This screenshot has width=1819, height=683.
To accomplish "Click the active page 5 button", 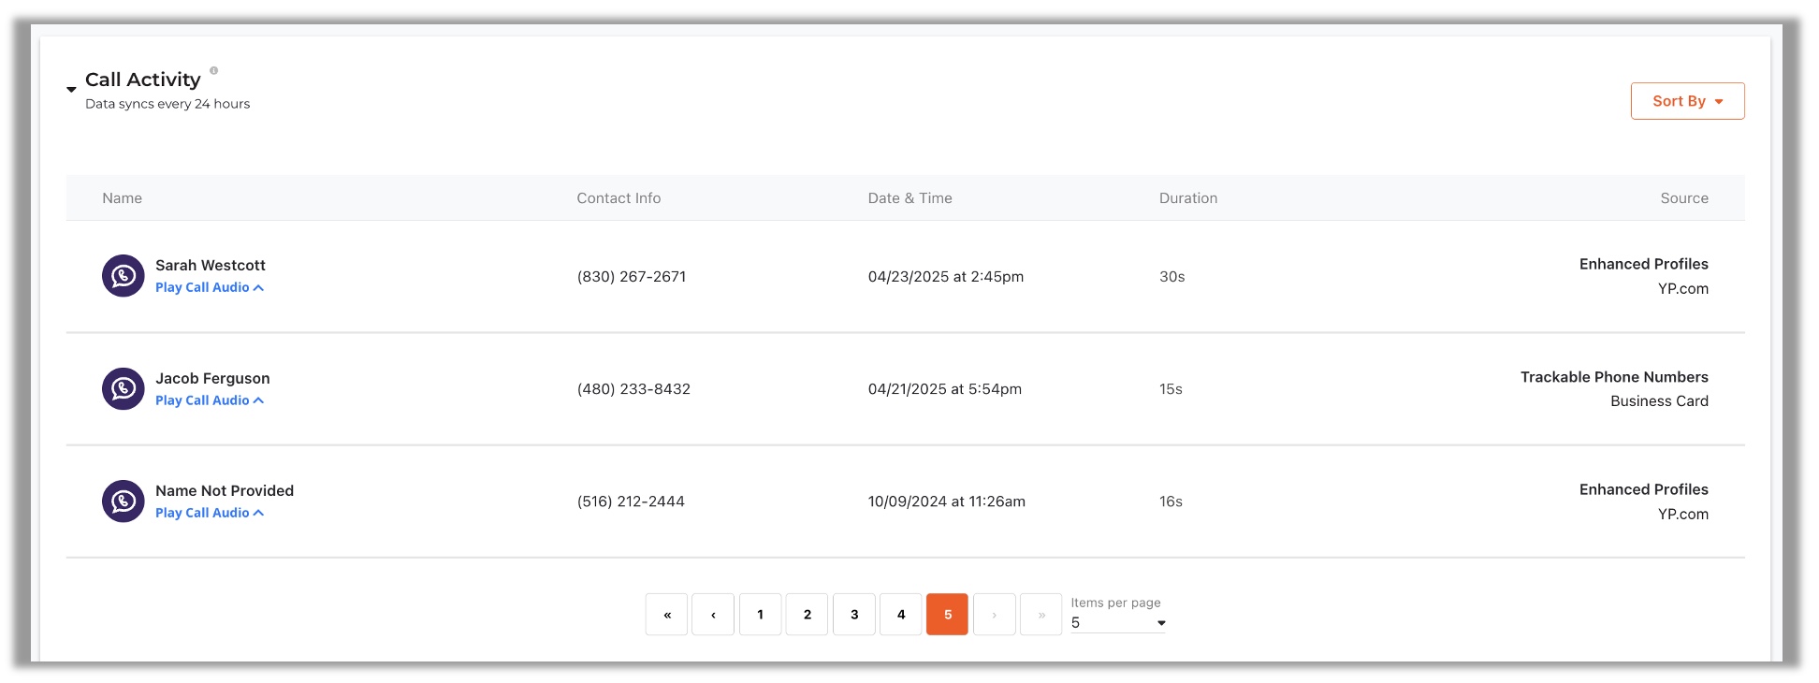I will (x=947, y=615).
